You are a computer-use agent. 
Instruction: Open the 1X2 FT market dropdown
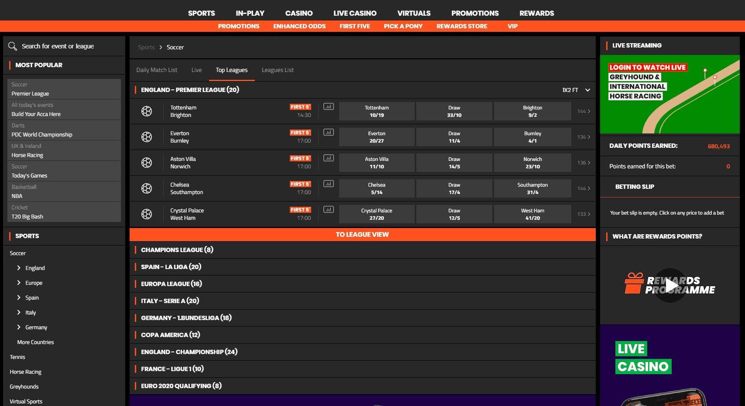[x=576, y=90]
